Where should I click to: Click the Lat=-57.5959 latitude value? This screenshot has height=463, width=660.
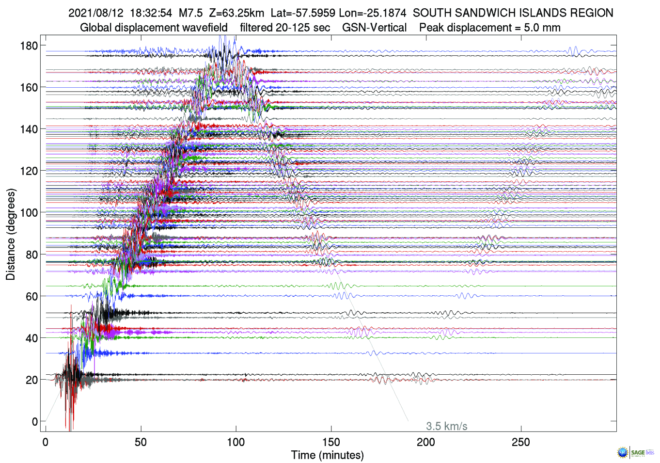(x=303, y=13)
